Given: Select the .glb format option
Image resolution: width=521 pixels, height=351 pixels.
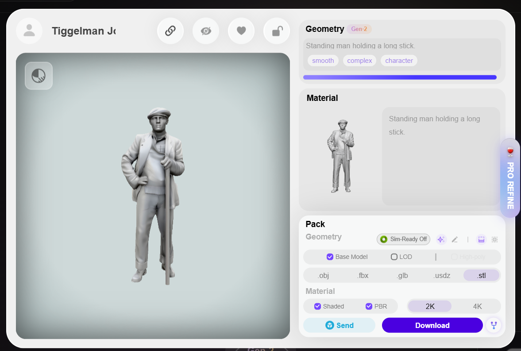Looking at the screenshot, I should click(x=402, y=275).
